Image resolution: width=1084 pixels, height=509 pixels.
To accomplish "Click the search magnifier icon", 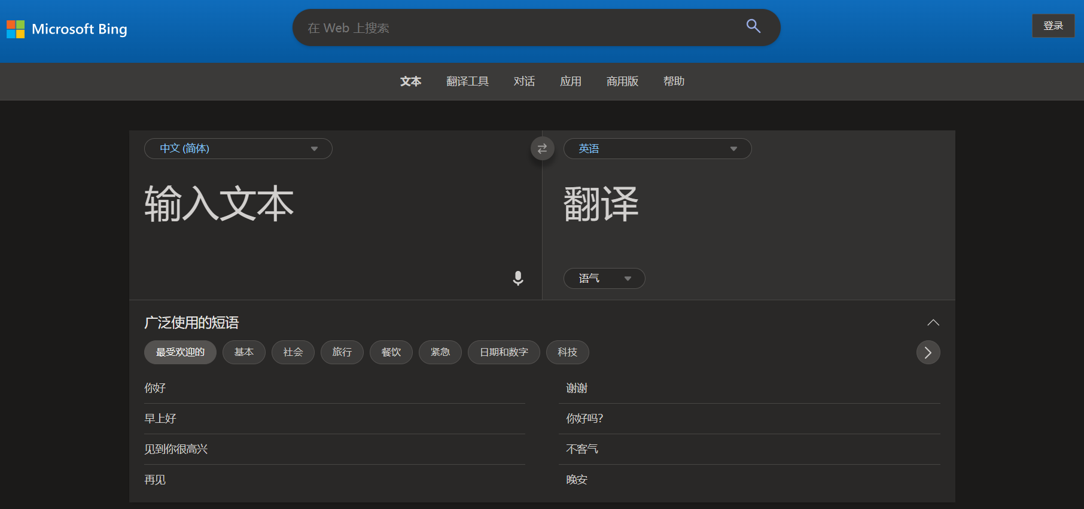I will click(753, 26).
